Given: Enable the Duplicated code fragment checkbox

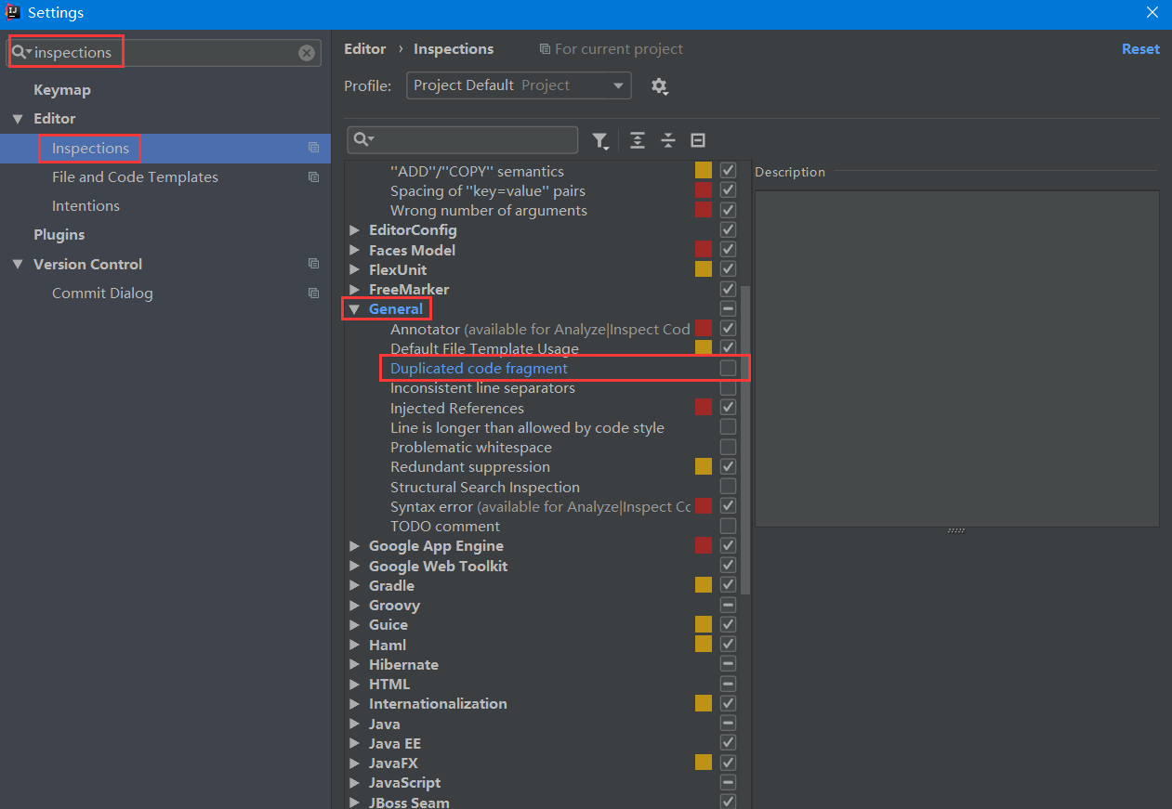Looking at the screenshot, I should [x=728, y=367].
